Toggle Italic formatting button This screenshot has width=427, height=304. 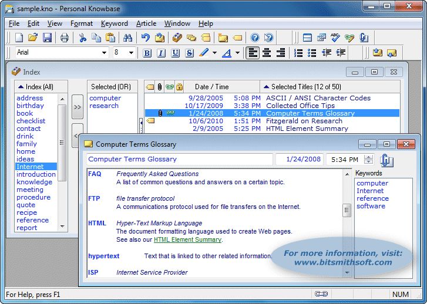[161, 53]
